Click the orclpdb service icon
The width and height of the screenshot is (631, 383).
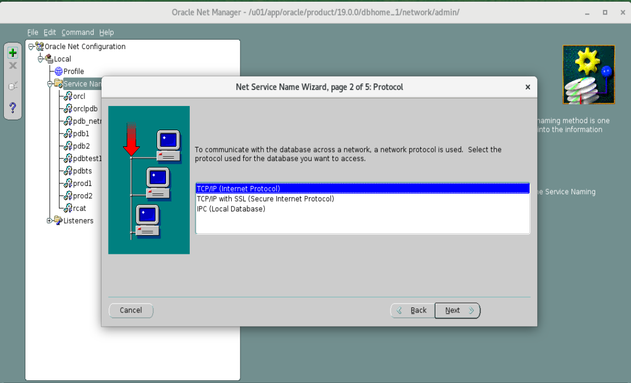click(x=68, y=109)
